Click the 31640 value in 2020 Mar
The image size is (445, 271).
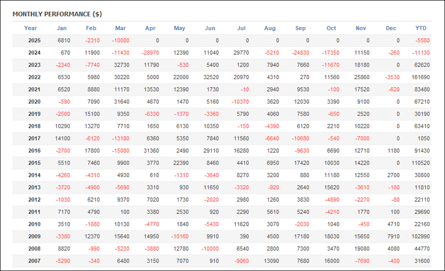tap(122, 101)
